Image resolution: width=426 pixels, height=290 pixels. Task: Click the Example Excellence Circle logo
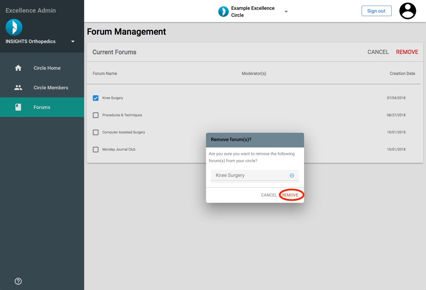[224, 12]
